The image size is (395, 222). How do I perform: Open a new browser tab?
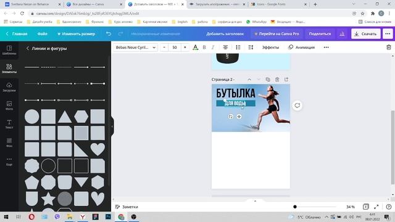tap(315, 4)
